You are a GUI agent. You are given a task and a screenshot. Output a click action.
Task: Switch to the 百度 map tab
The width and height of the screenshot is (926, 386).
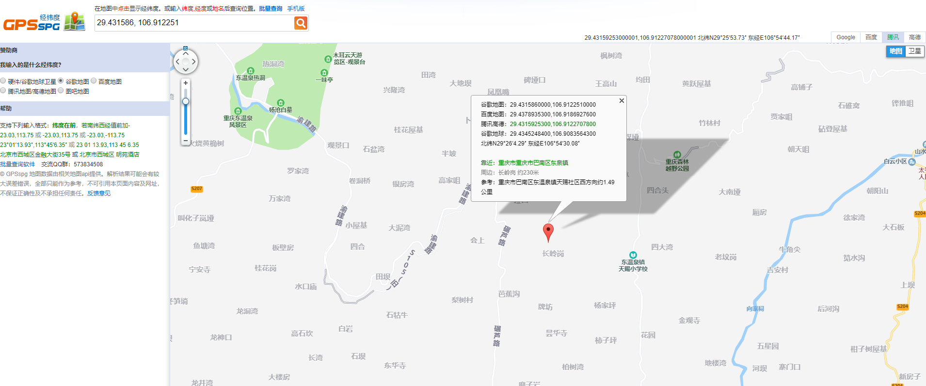(x=871, y=37)
